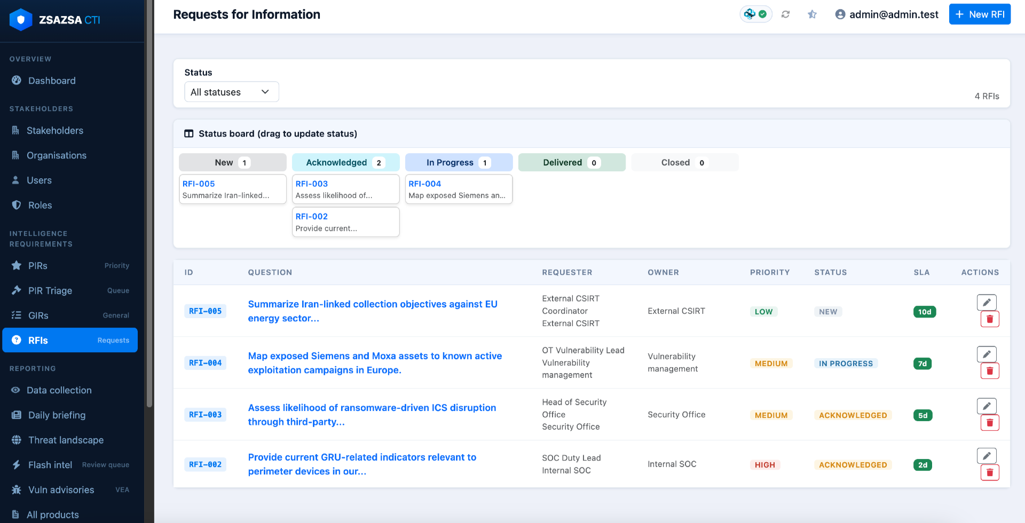1025x523 pixels.
Task: Select the RFI-002 card on status board
Action: pyautogui.click(x=346, y=222)
